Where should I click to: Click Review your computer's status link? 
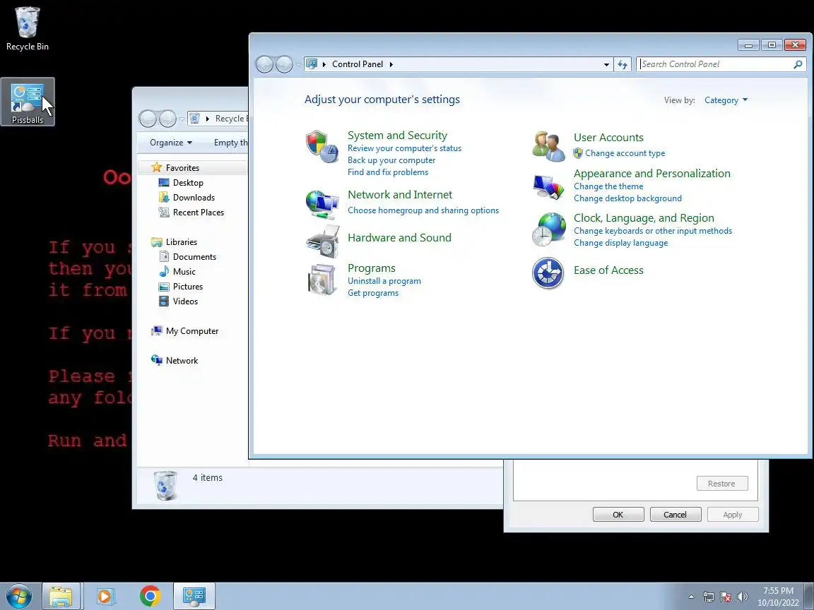click(404, 148)
